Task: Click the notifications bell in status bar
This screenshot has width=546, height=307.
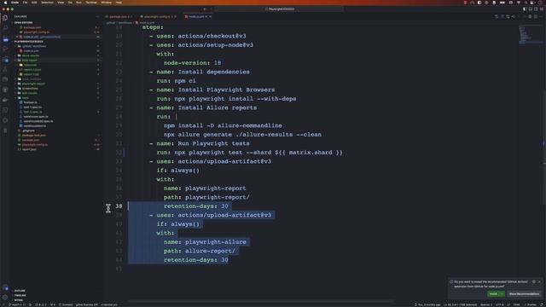Action: click(x=542, y=304)
